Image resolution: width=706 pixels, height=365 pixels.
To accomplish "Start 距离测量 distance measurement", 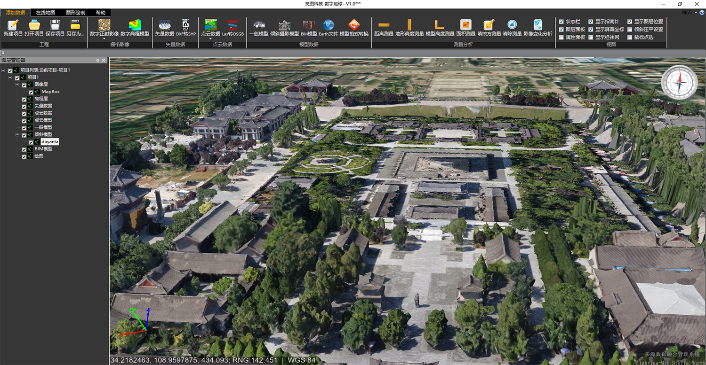I will [384, 25].
